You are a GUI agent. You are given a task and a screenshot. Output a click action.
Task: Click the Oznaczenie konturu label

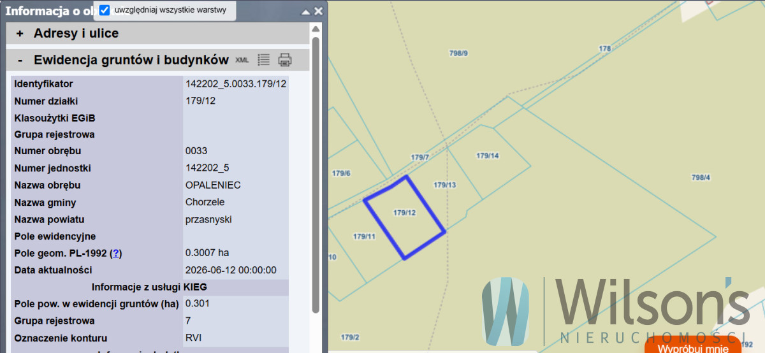(61, 338)
